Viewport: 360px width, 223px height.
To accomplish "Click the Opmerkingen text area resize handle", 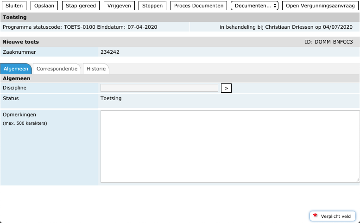I will (x=357, y=180).
